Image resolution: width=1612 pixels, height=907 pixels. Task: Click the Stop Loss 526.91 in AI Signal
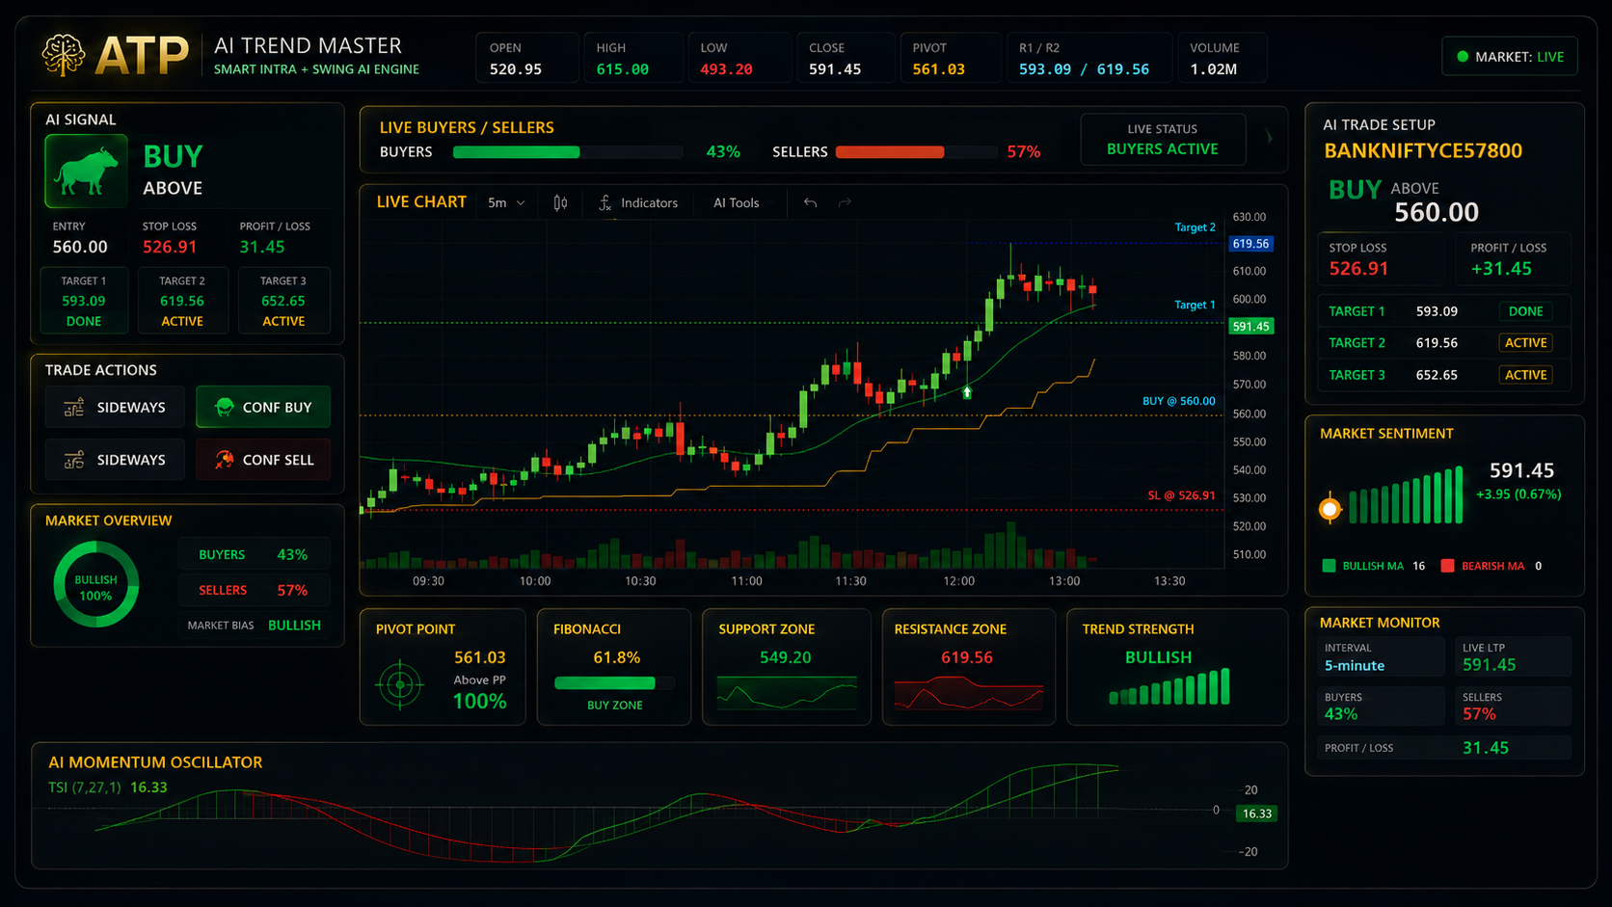tap(170, 247)
